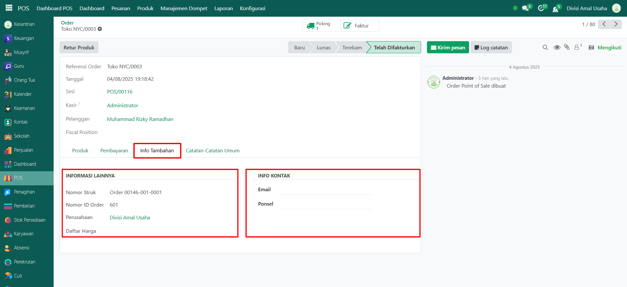Image resolution: width=627 pixels, height=287 pixels.
Task: Search chatter messages with magnifier icon
Action: coord(545,47)
